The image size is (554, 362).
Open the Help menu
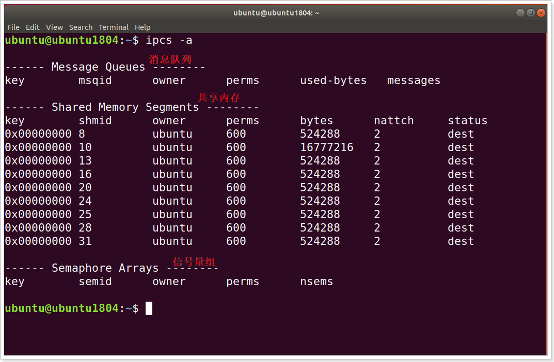[143, 27]
